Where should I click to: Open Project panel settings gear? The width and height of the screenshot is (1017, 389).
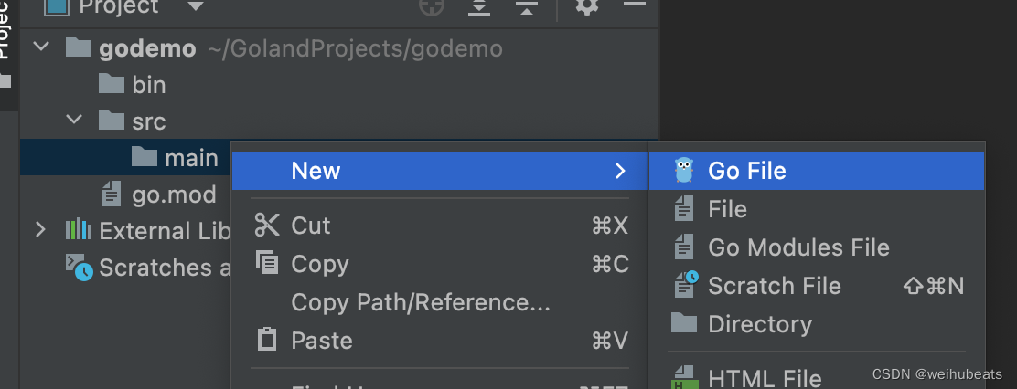[x=587, y=7]
